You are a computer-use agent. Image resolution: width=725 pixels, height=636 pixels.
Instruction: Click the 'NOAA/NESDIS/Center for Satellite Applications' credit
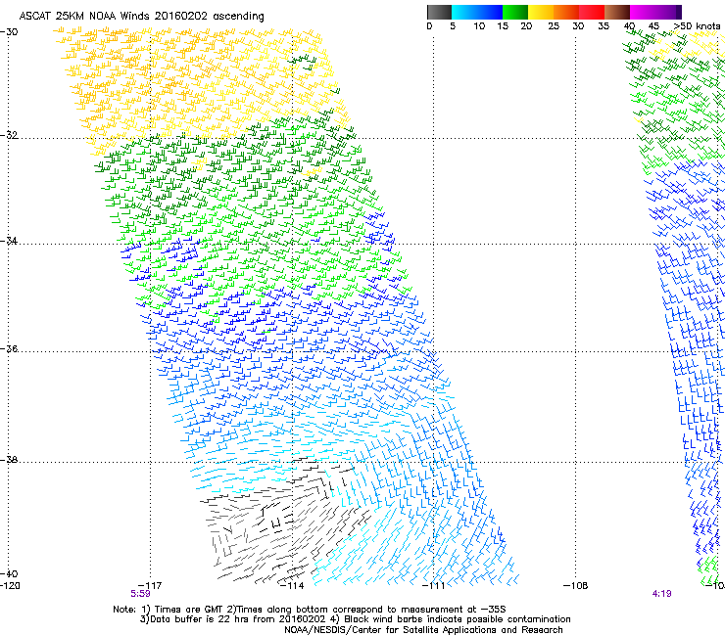click(391, 630)
